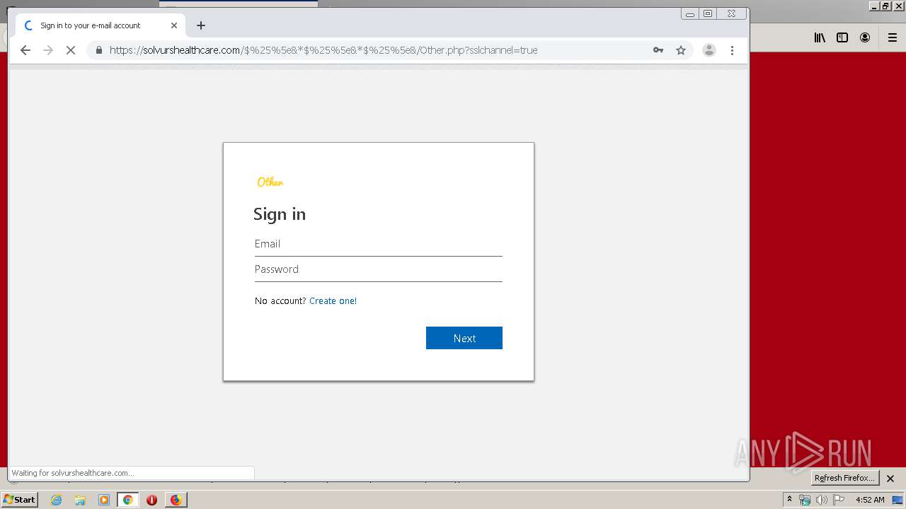Image resolution: width=906 pixels, height=509 pixels.
Task: Click the blue Next button
Action: pyautogui.click(x=464, y=338)
